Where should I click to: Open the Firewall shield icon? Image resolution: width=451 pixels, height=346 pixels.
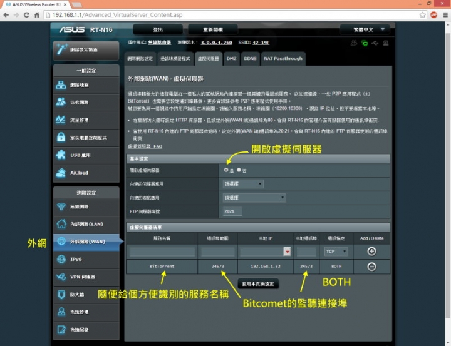[61, 295]
